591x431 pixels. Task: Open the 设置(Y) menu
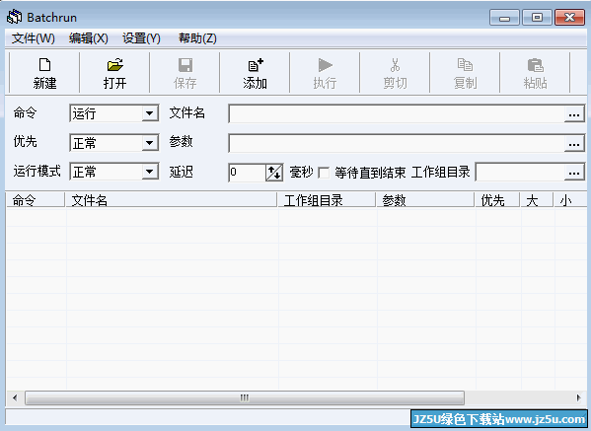point(141,38)
